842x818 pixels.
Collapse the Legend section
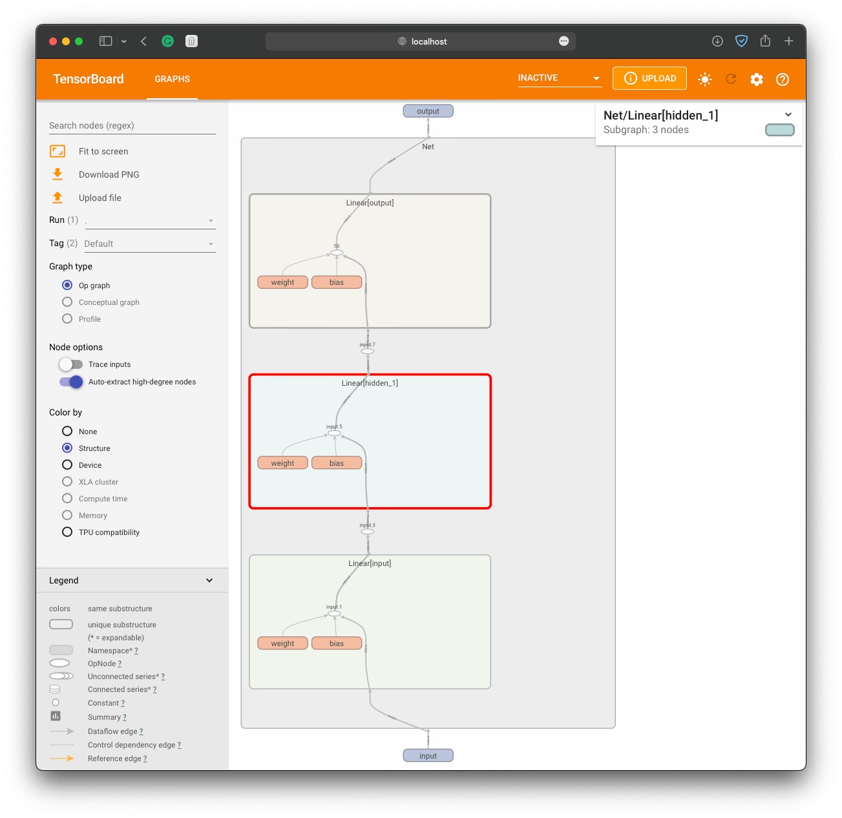coord(209,580)
